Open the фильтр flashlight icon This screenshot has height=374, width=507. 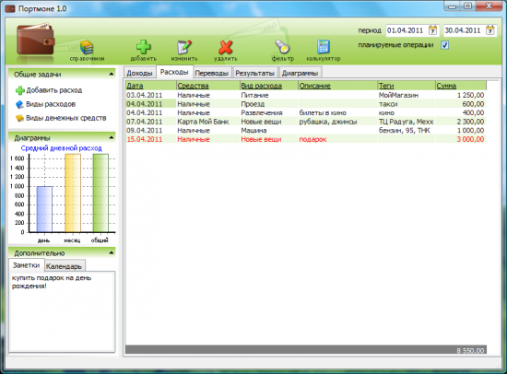pos(282,47)
